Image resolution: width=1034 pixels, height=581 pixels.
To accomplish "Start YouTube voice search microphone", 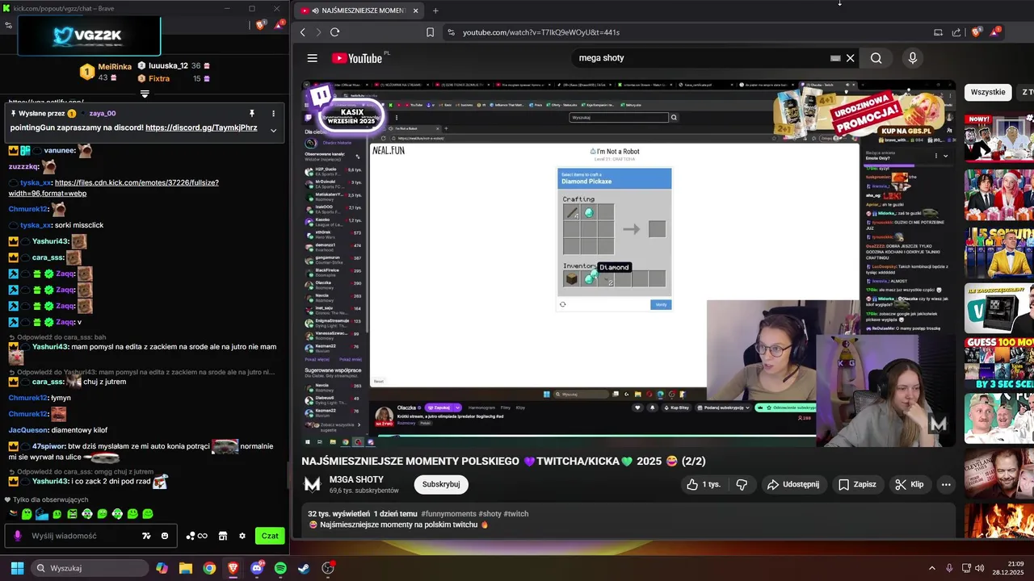I will point(912,58).
